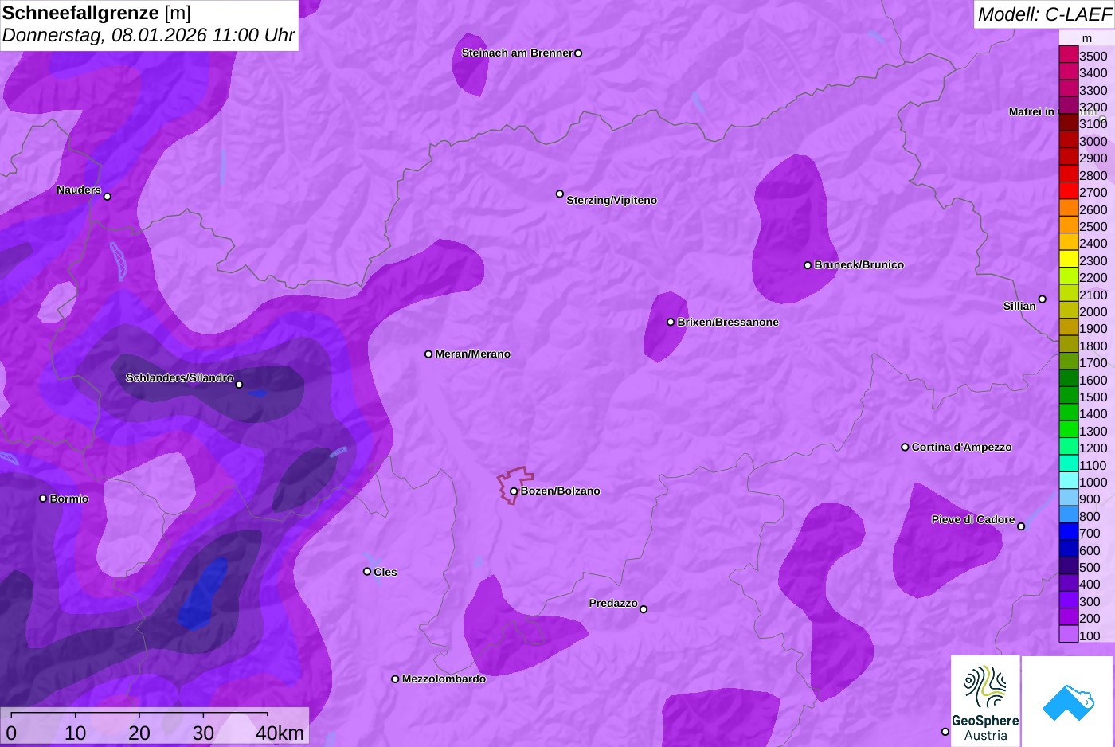
Task: Click the legend unit label m
Action: click(x=1087, y=38)
